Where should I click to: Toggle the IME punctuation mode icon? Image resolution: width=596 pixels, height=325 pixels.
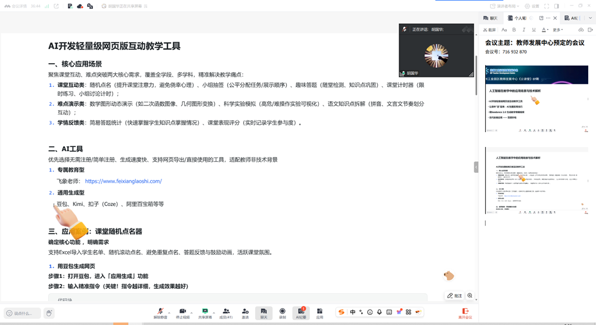[361, 312]
